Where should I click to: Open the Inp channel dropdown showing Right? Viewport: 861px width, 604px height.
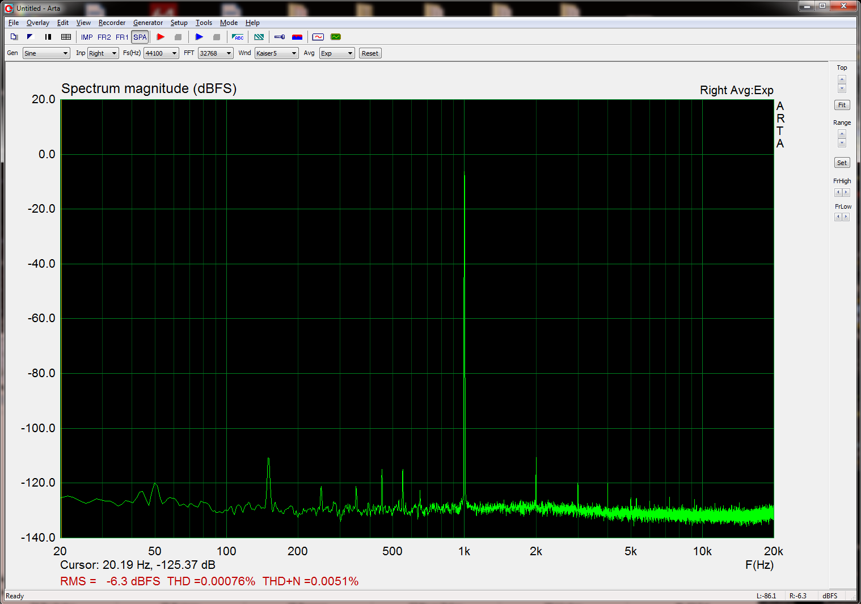pos(103,53)
